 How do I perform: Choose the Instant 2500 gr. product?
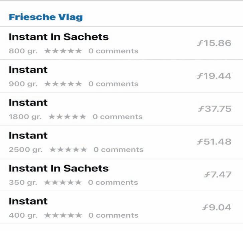(122, 142)
